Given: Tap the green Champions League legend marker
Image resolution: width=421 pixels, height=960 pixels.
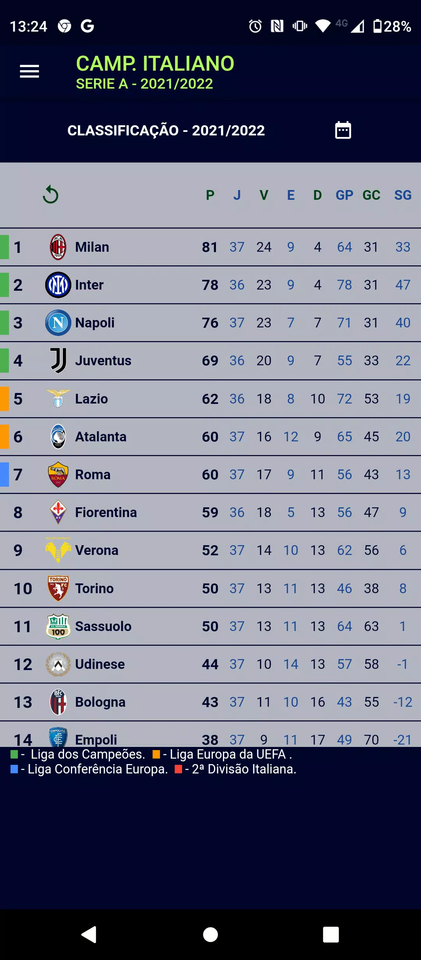Looking at the screenshot, I should pyautogui.click(x=14, y=754).
